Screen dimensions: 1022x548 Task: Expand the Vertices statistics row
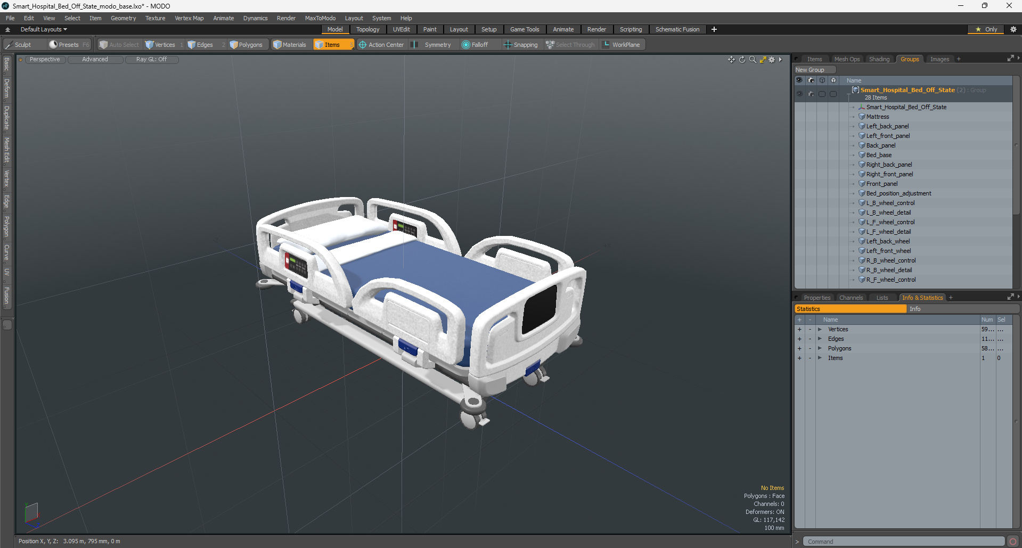click(820, 329)
